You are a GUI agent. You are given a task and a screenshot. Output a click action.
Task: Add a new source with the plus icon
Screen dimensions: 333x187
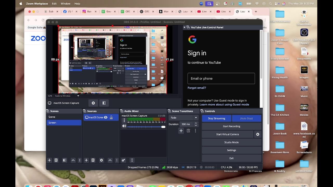pyautogui.click(x=86, y=160)
